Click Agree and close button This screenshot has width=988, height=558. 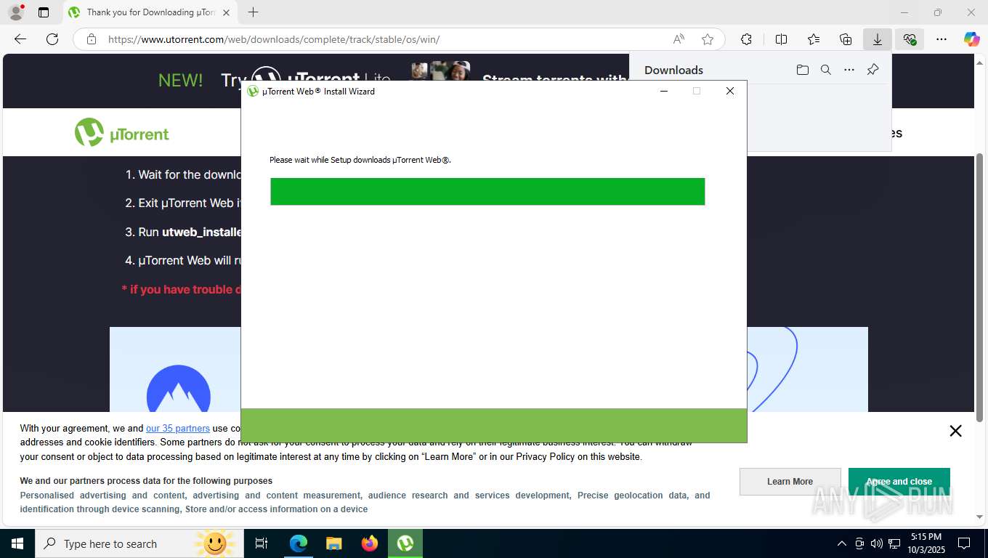pyautogui.click(x=899, y=482)
